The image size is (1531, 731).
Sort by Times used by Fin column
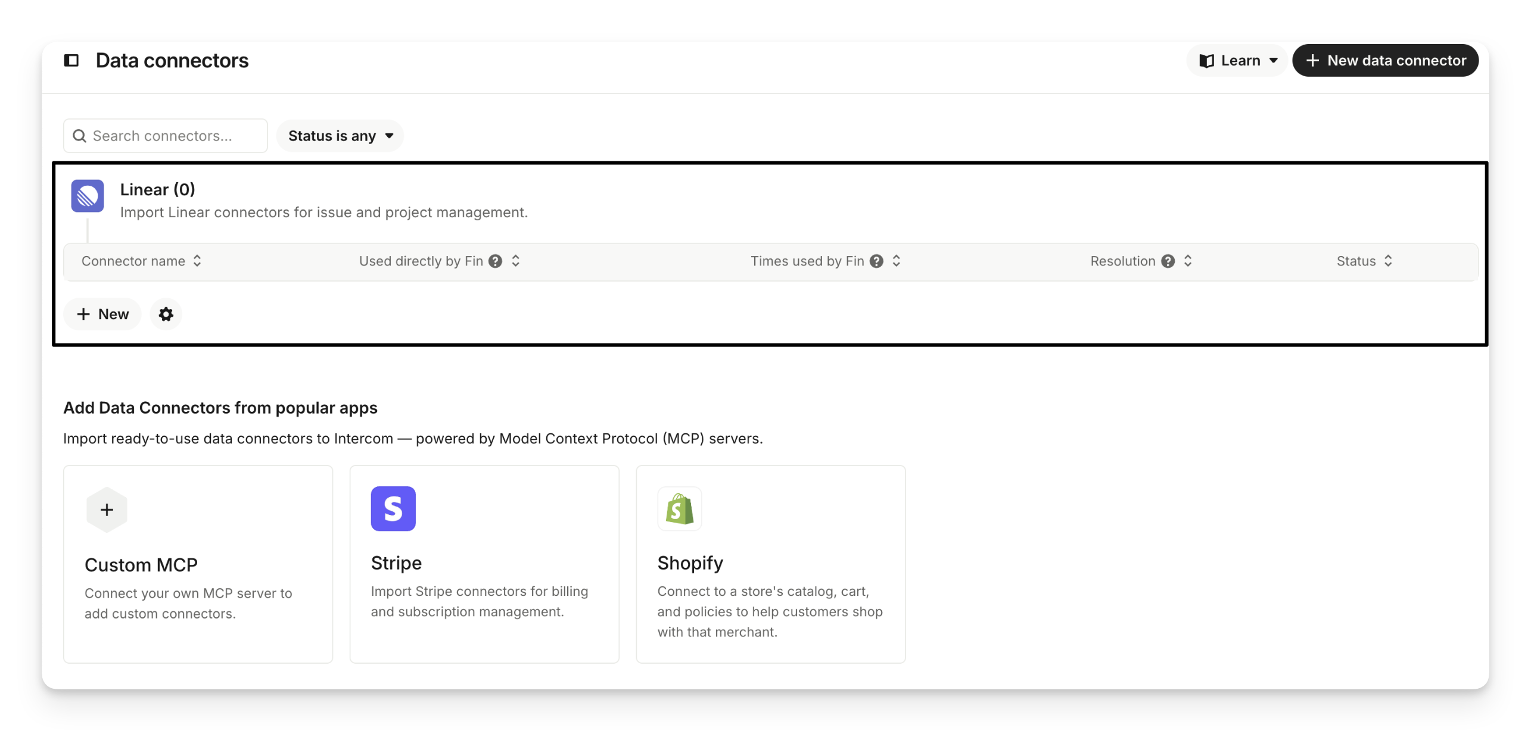[897, 261]
